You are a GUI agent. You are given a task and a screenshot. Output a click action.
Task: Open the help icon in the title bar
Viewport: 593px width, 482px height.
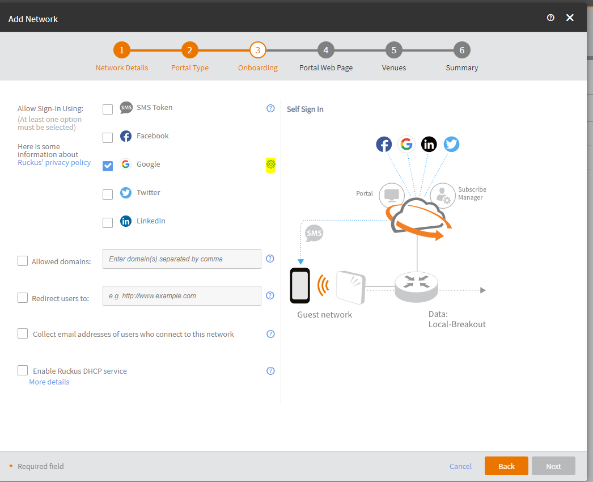click(550, 18)
